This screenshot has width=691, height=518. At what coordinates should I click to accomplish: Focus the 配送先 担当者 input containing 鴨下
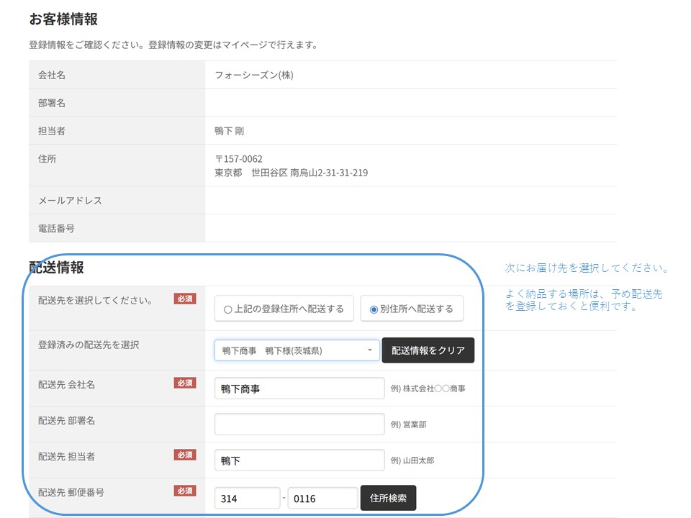299,460
